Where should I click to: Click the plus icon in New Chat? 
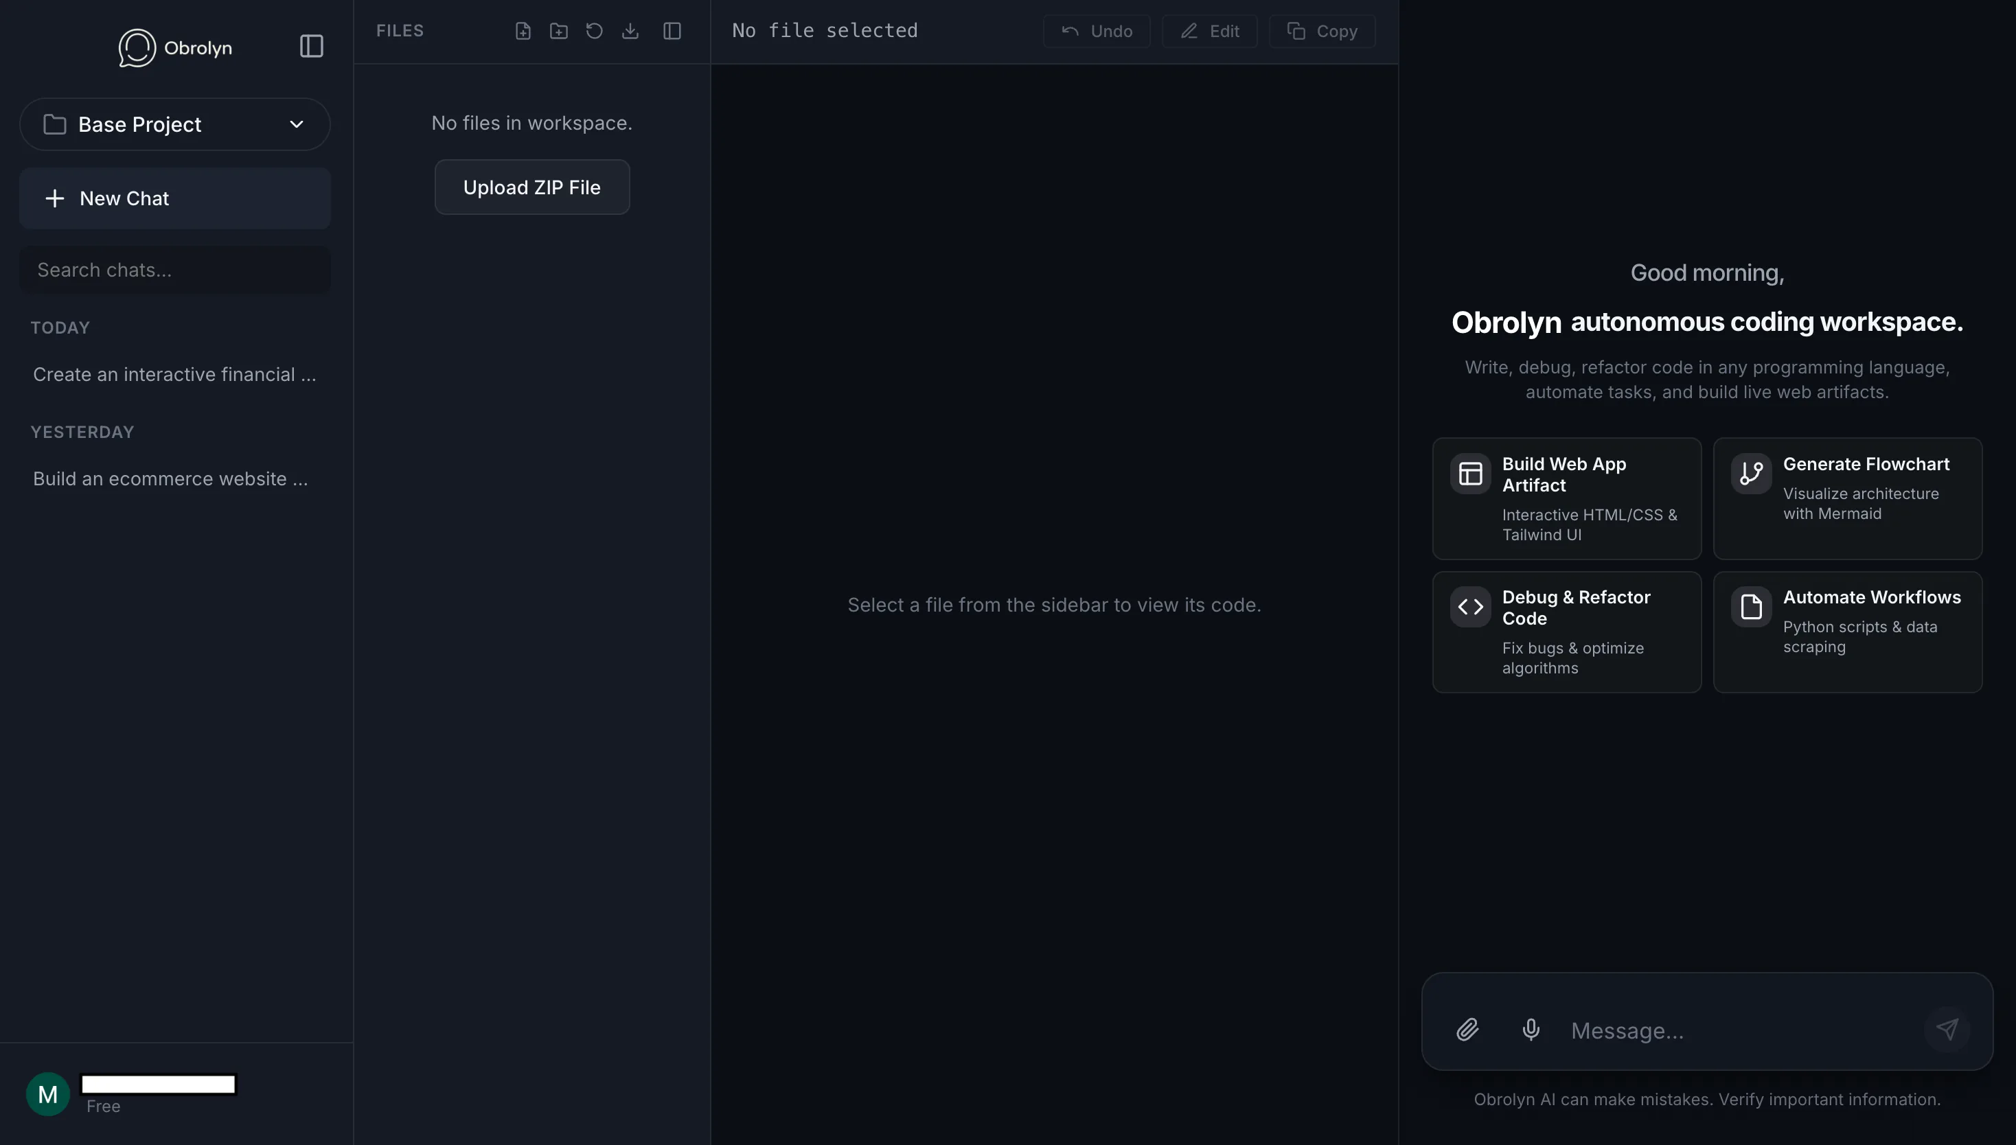(54, 198)
